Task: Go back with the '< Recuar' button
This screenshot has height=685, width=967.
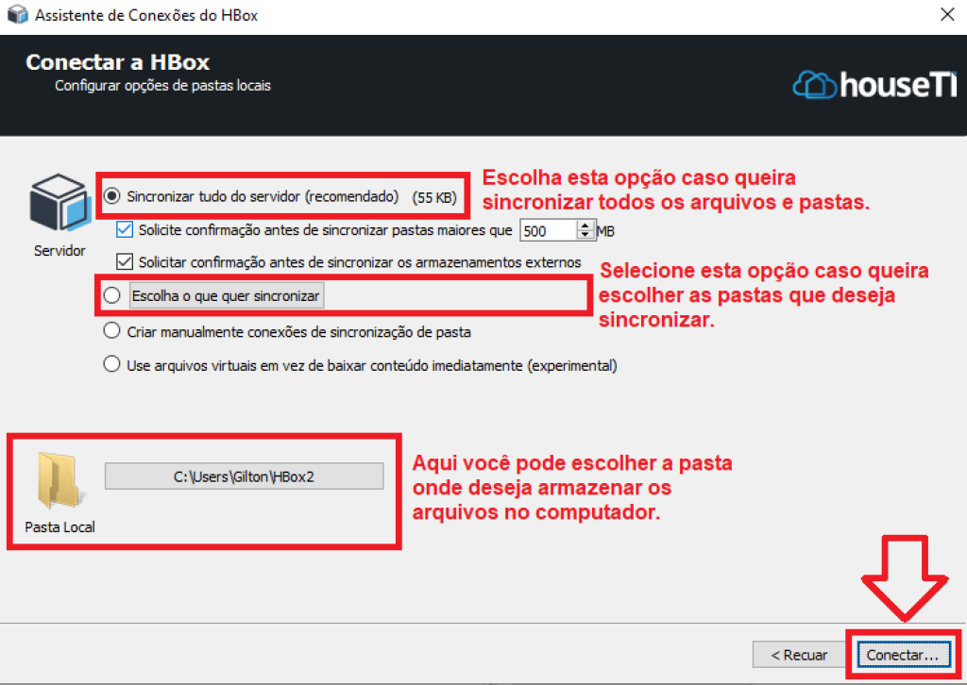Action: pyautogui.click(x=799, y=655)
